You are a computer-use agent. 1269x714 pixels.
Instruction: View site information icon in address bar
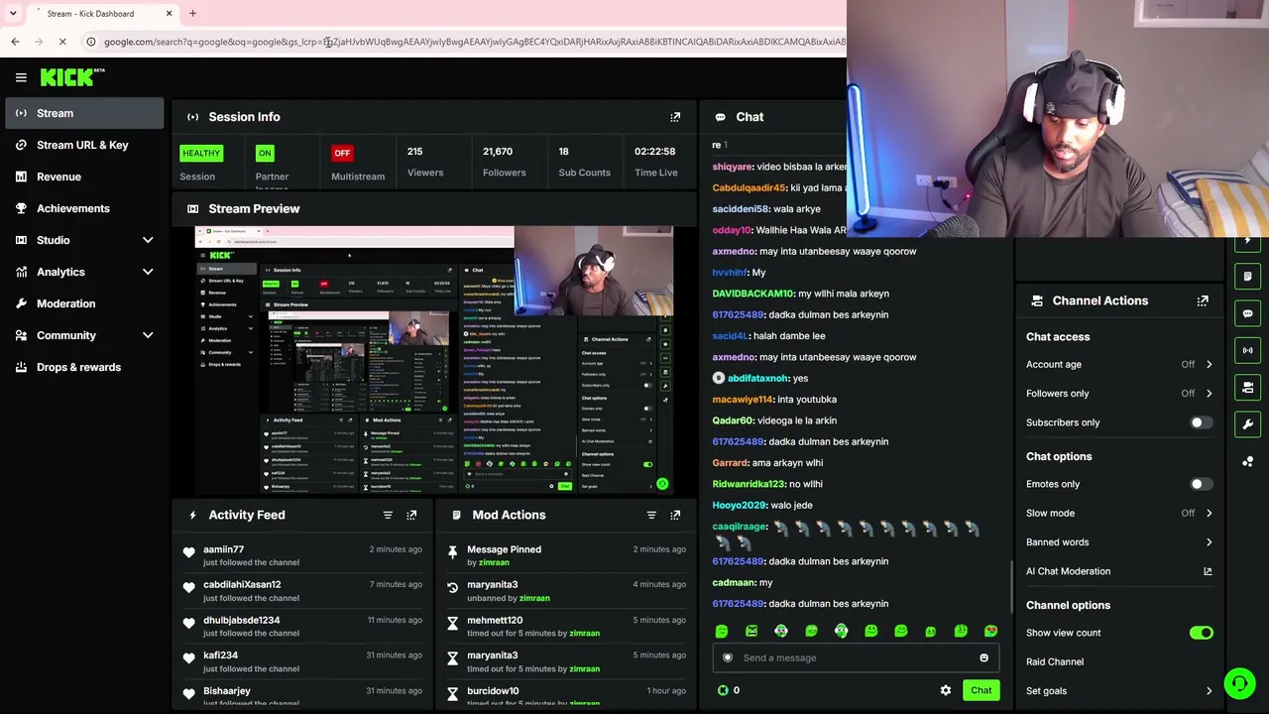tap(91, 42)
